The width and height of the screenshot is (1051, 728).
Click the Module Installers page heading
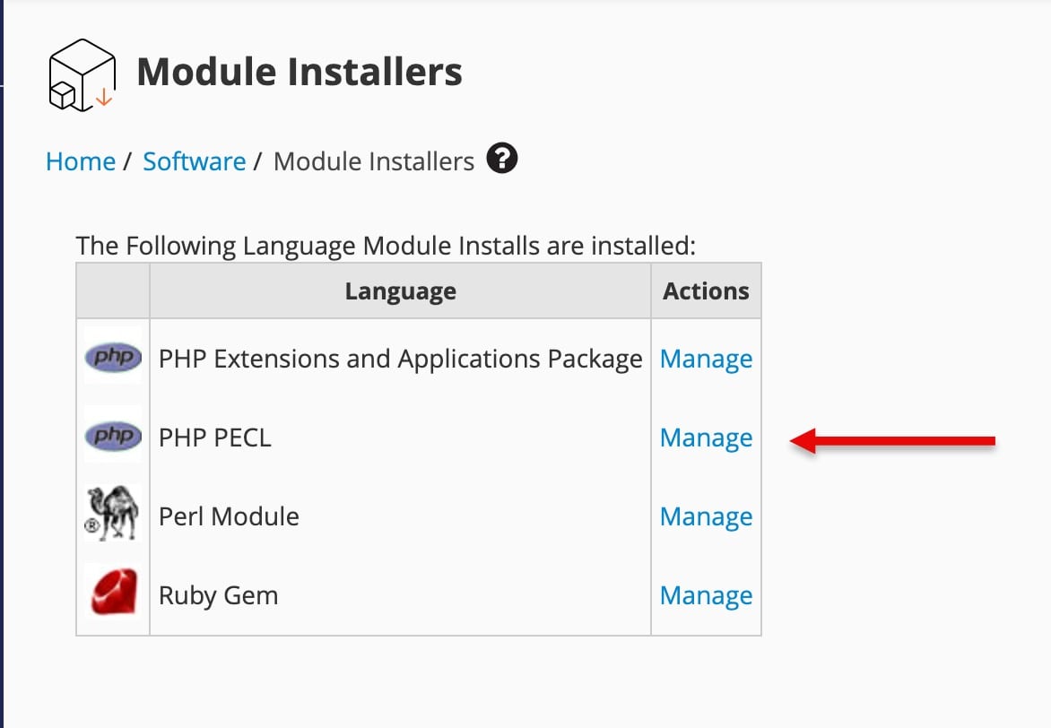coord(300,72)
